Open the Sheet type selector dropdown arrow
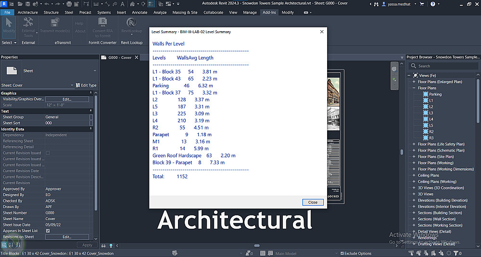Viewport: 481px width, 257px height. click(x=95, y=70)
